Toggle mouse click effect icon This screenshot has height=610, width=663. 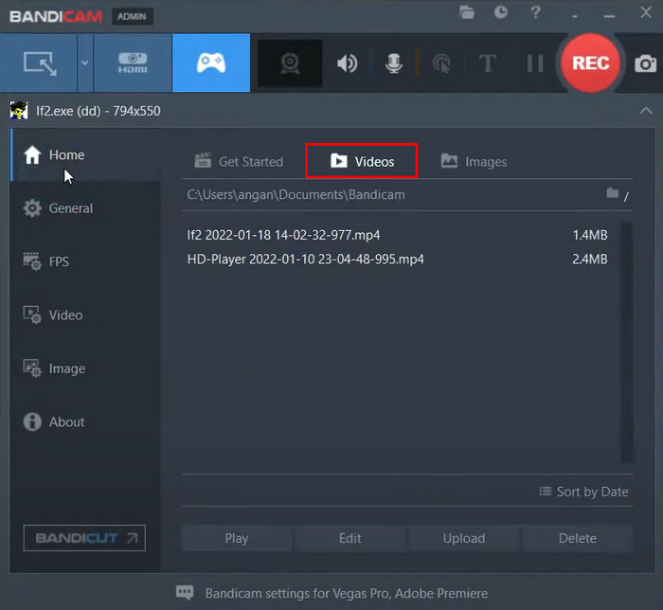[441, 63]
